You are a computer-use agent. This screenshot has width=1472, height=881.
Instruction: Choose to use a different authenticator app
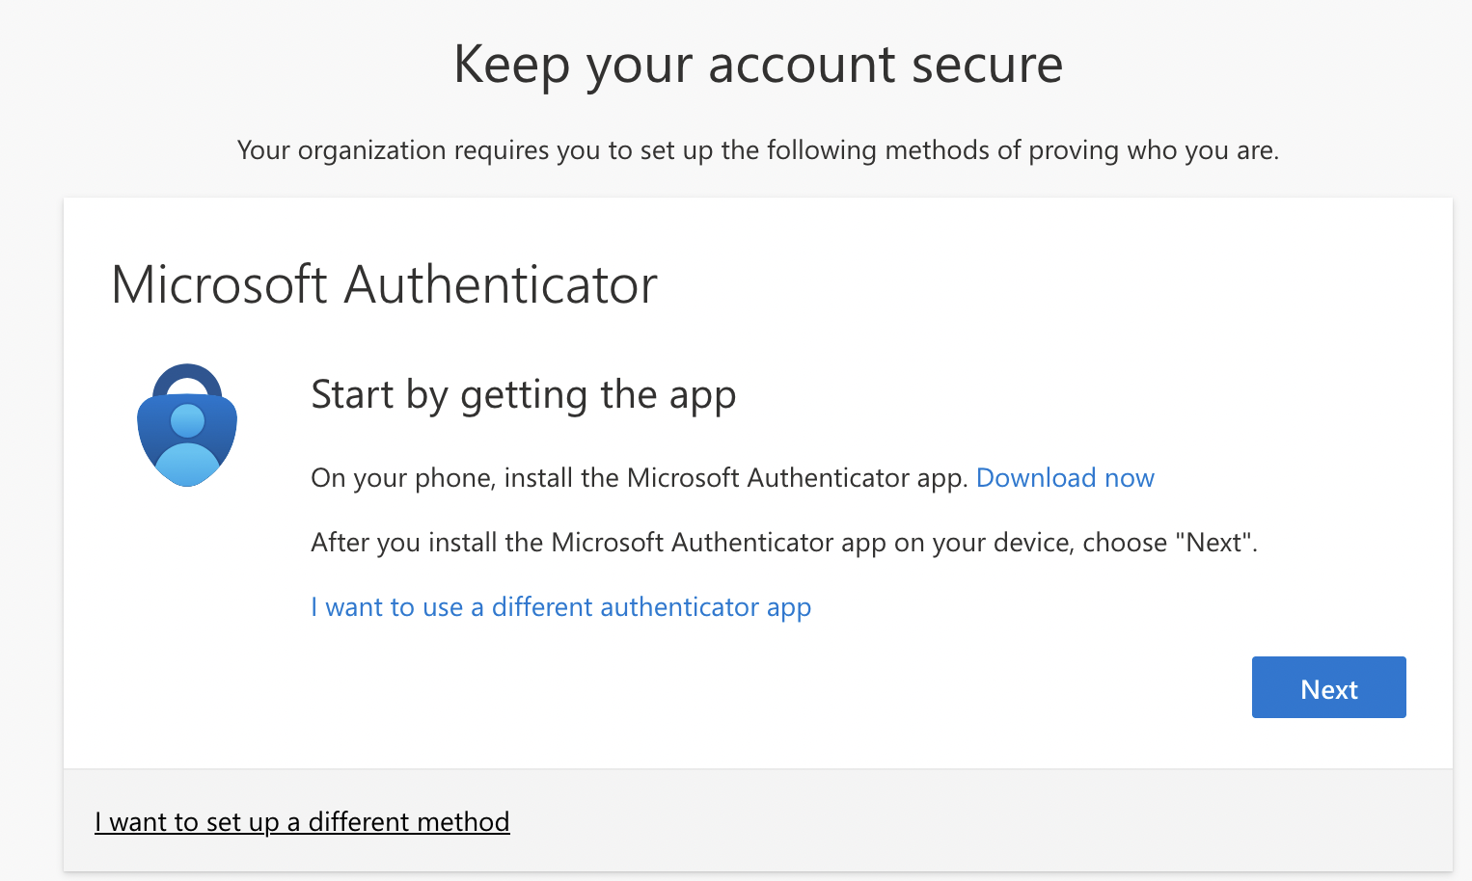coord(560,607)
